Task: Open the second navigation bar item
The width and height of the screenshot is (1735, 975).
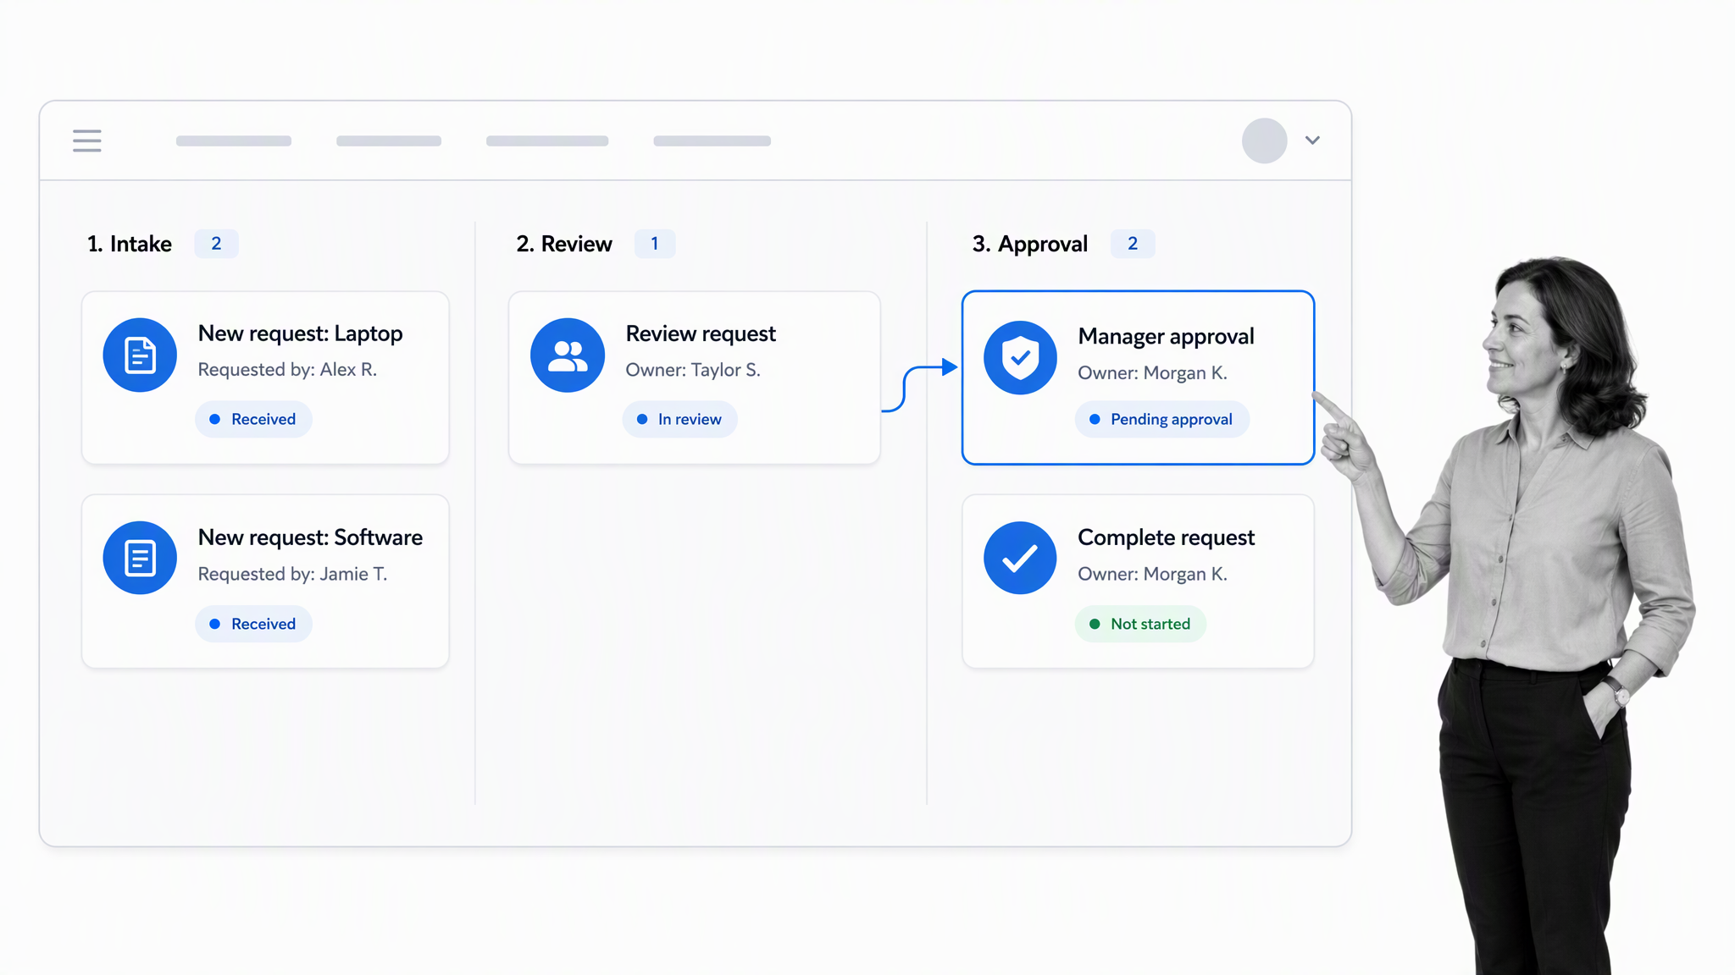Action: [x=389, y=140]
